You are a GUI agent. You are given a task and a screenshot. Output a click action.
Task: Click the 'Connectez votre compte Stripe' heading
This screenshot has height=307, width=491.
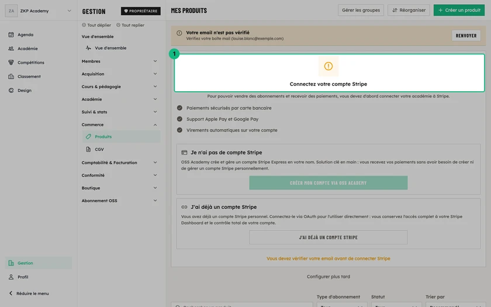pos(328,84)
